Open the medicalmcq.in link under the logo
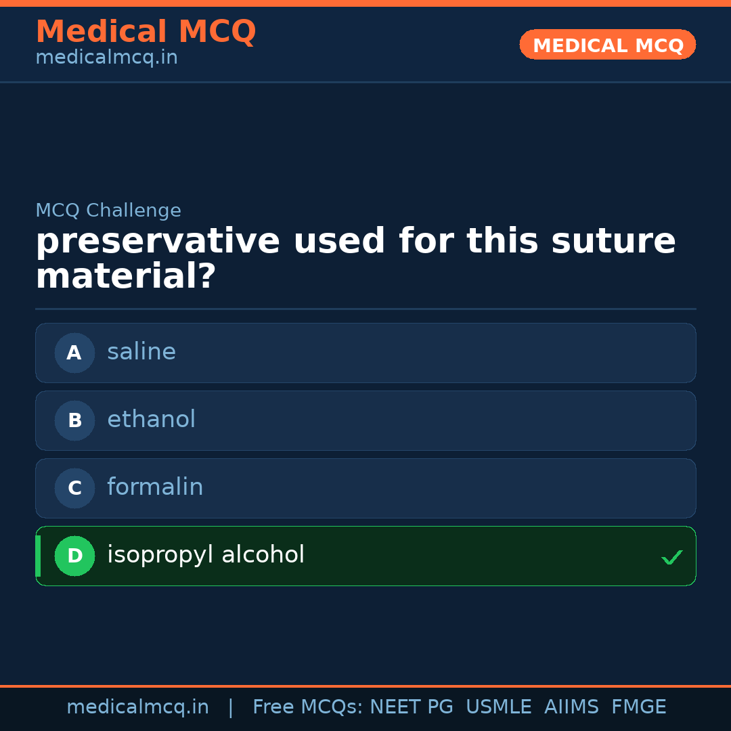731x731 pixels. 106,57
